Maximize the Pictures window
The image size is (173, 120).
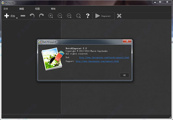coord(160,2)
